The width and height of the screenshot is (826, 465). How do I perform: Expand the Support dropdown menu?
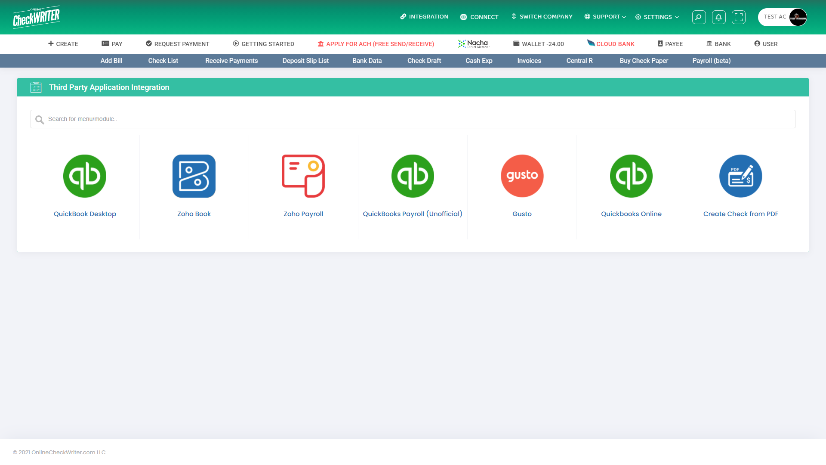click(x=606, y=17)
